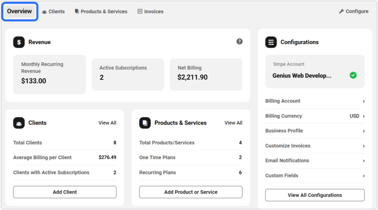Expand Email Notifications chevron

point(364,161)
